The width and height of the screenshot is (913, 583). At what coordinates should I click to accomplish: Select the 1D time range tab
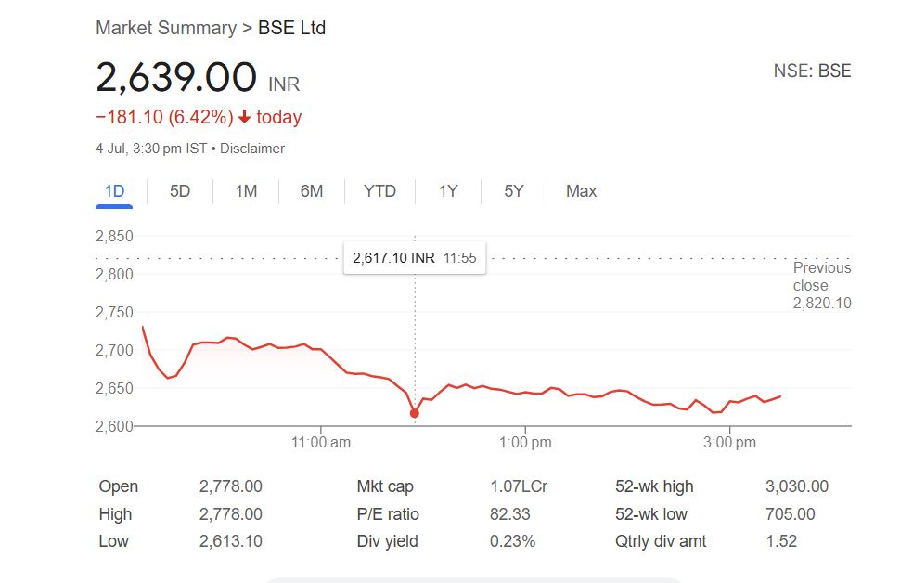click(x=114, y=191)
